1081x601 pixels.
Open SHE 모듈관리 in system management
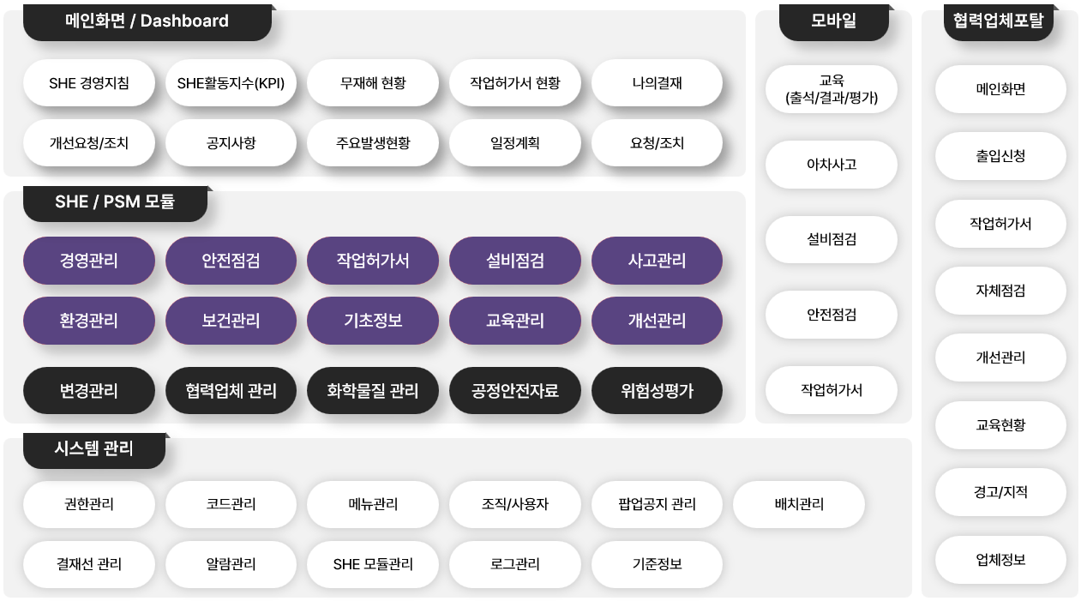373,564
